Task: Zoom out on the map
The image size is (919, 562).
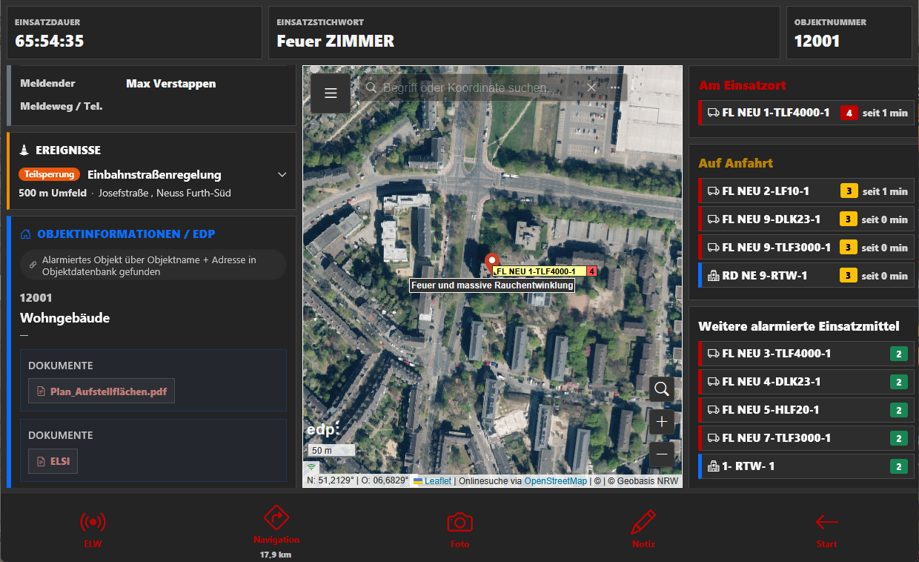Action: (662, 453)
